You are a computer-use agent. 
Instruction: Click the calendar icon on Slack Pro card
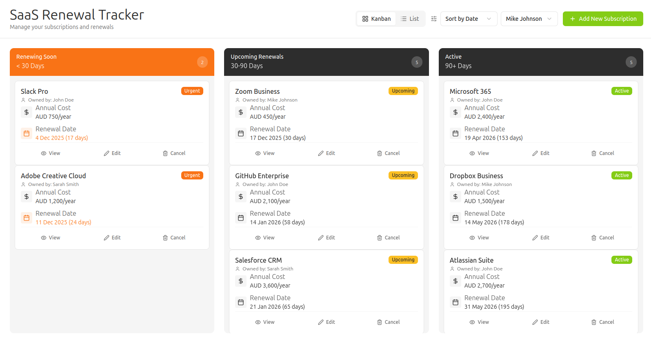[x=27, y=133]
